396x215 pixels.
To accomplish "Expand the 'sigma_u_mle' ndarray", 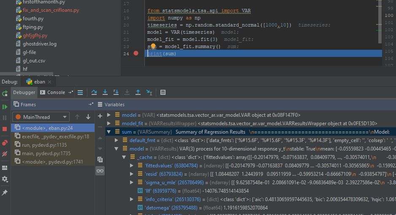I will coord(132,182).
